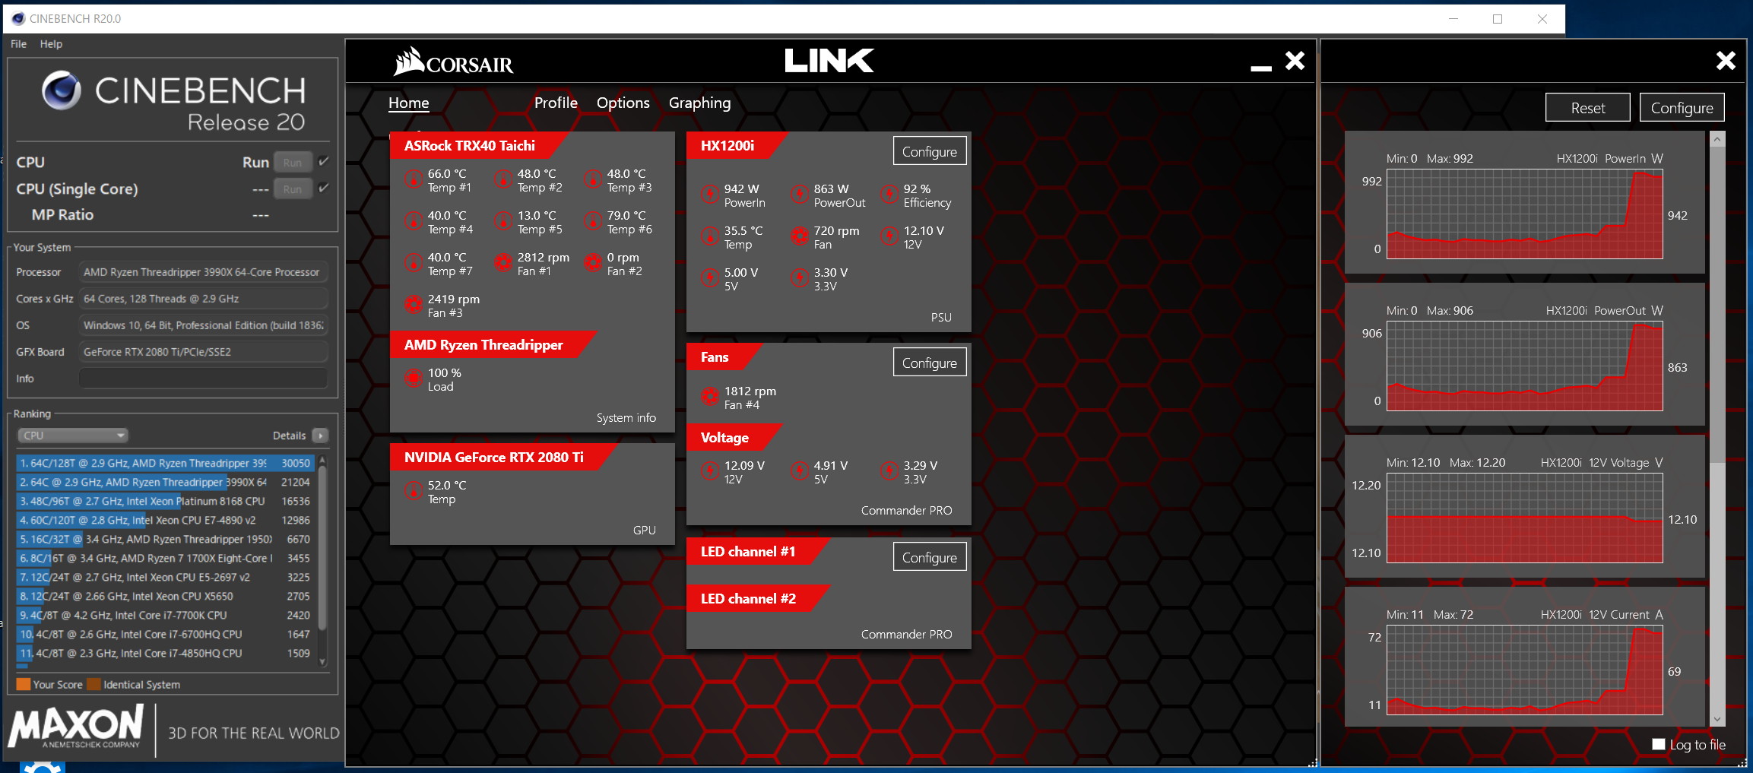Switch to the Home tab in Corsair Link
The width and height of the screenshot is (1753, 773).
point(409,103)
